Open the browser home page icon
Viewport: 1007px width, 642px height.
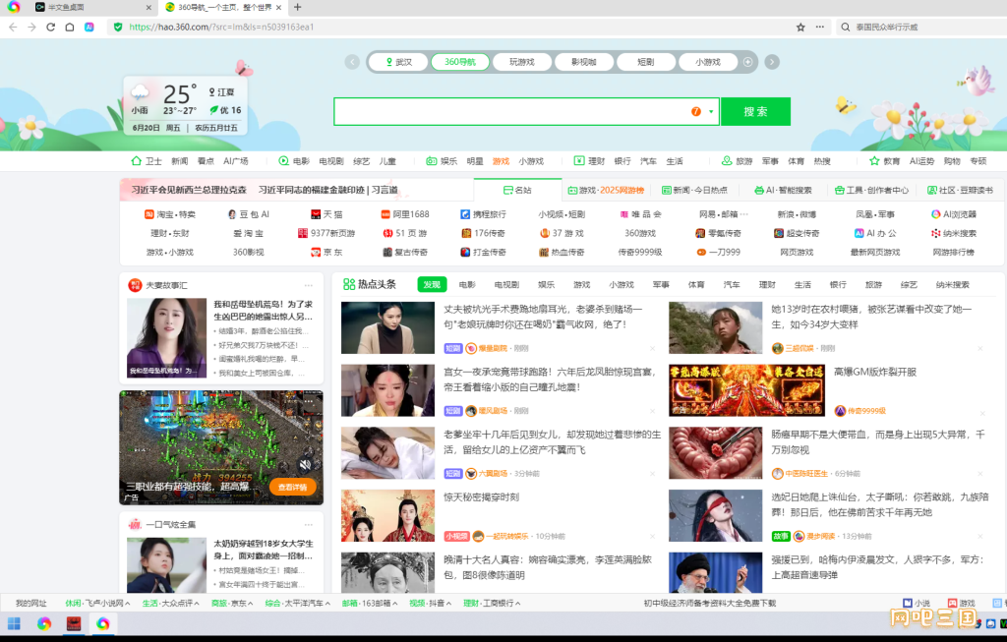70,27
